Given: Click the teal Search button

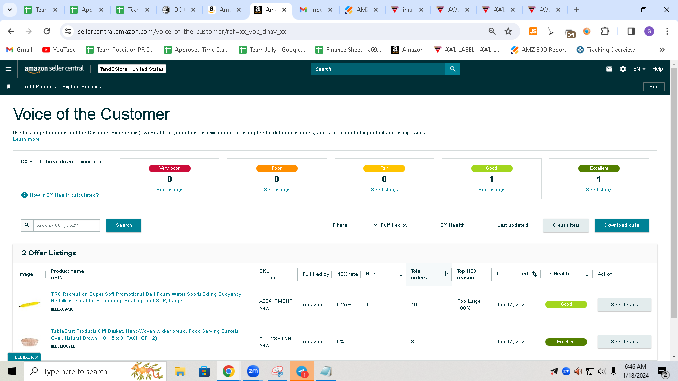Looking at the screenshot, I should 124,225.
